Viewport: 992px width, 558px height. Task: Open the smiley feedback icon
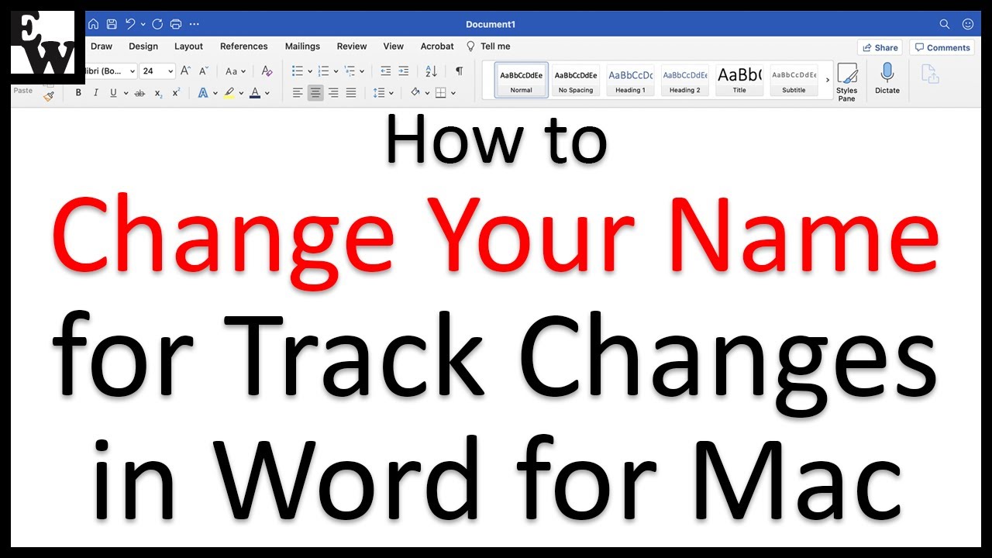pyautogui.click(x=967, y=24)
